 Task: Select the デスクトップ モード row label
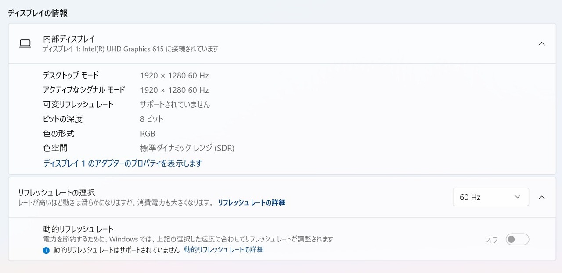point(71,75)
